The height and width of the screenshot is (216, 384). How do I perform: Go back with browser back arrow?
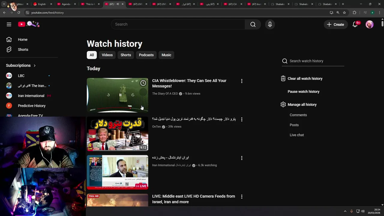pyautogui.click(x=4, y=13)
